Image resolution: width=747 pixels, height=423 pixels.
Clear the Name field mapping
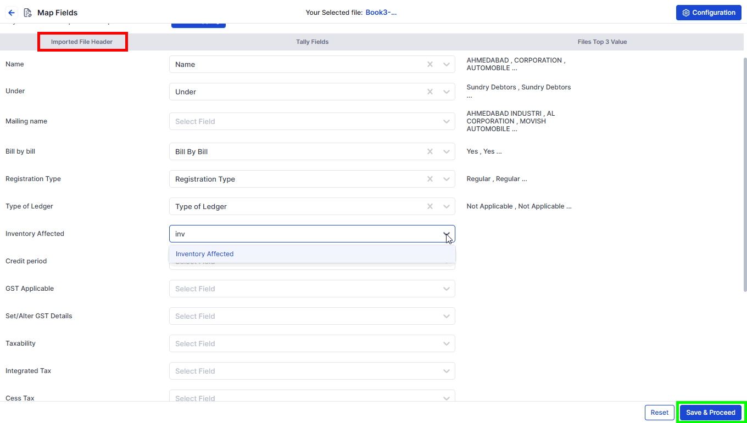(430, 64)
